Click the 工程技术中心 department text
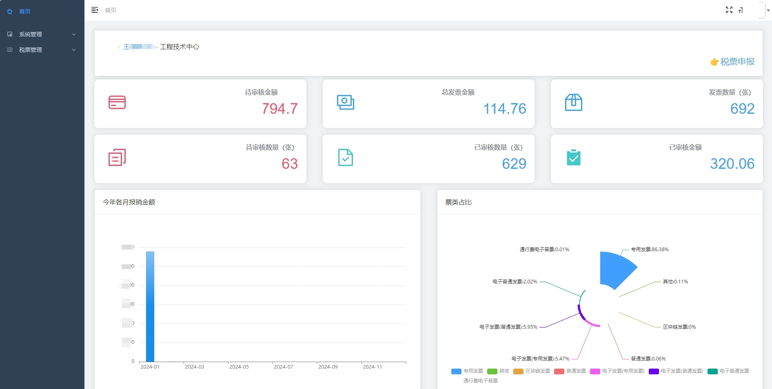Viewport: 772px width, 389px height. [180, 47]
